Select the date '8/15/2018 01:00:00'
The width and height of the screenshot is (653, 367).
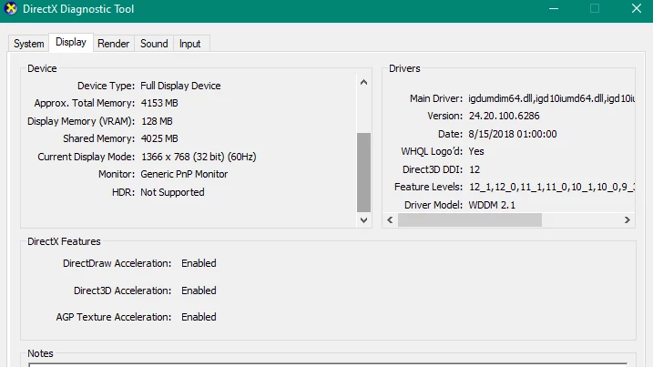(513, 134)
